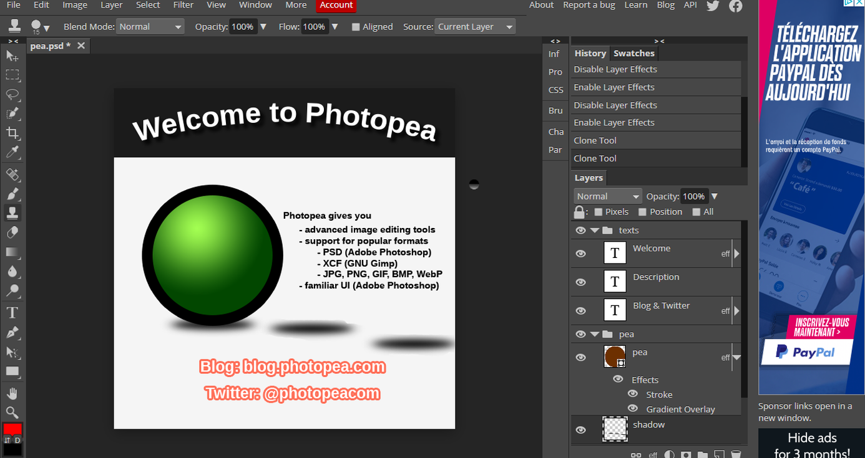Select the Clone Stamp tool

pyautogui.click(x=12, y=213)
